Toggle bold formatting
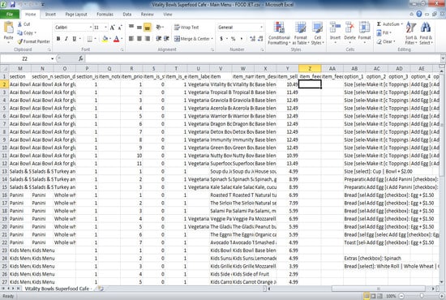Screen dimensions: 446x300 [x=58, y=39]
